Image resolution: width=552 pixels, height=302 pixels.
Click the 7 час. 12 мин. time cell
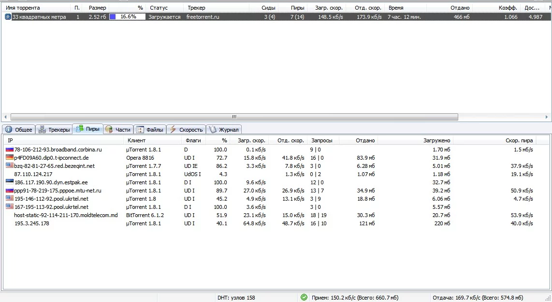[404, 17]
